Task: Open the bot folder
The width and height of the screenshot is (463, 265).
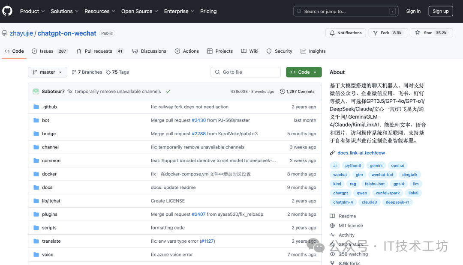Action: point(45,120)
